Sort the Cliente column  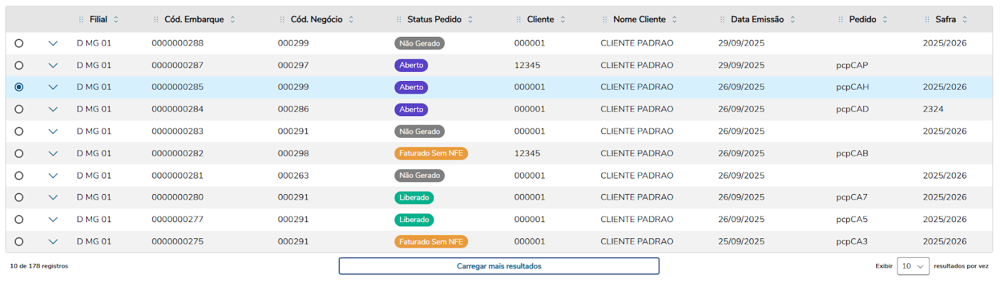point(563,19)
